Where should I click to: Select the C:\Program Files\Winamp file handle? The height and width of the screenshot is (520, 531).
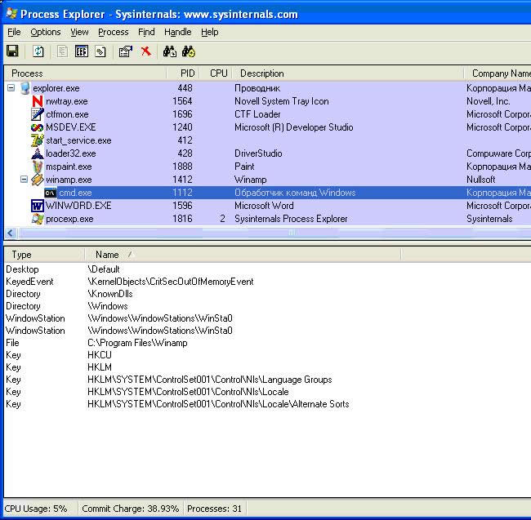point(137,343)
